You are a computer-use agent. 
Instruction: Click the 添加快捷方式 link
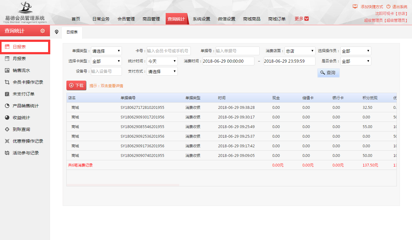click(x=372, y=7)
